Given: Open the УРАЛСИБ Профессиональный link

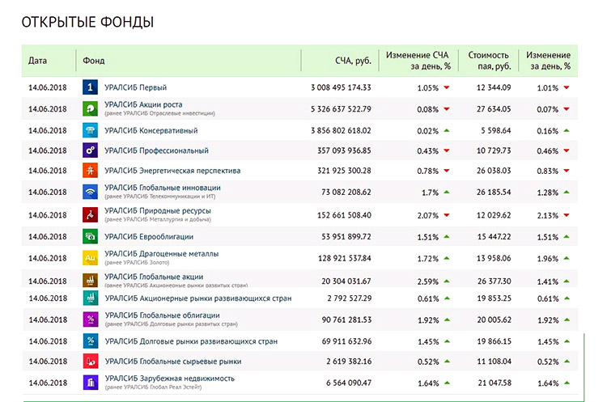Looking at the screenshot, I should tap(156, 151).
